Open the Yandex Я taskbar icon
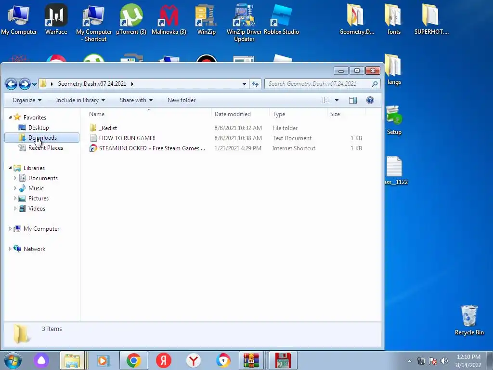493x370 pixels. coord(164,360)
